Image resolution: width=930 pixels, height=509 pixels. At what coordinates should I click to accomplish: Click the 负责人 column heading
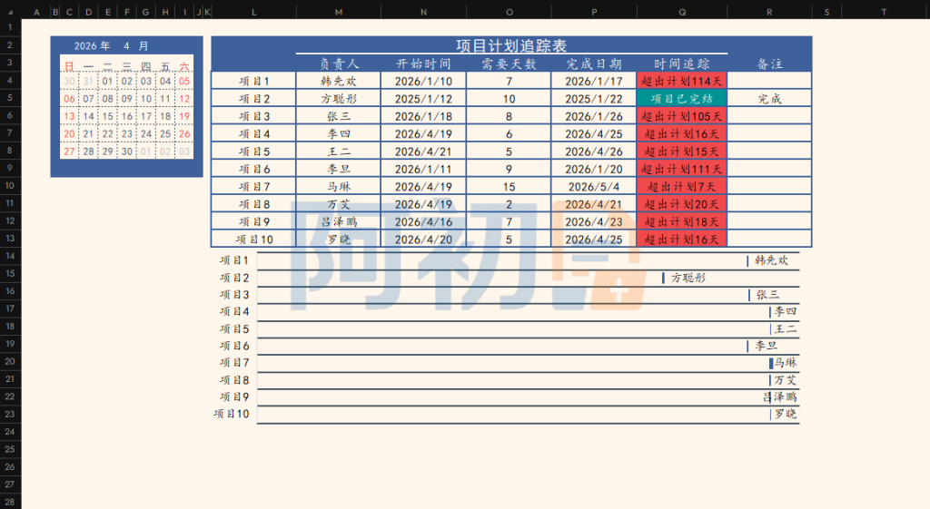click(338, 64)
